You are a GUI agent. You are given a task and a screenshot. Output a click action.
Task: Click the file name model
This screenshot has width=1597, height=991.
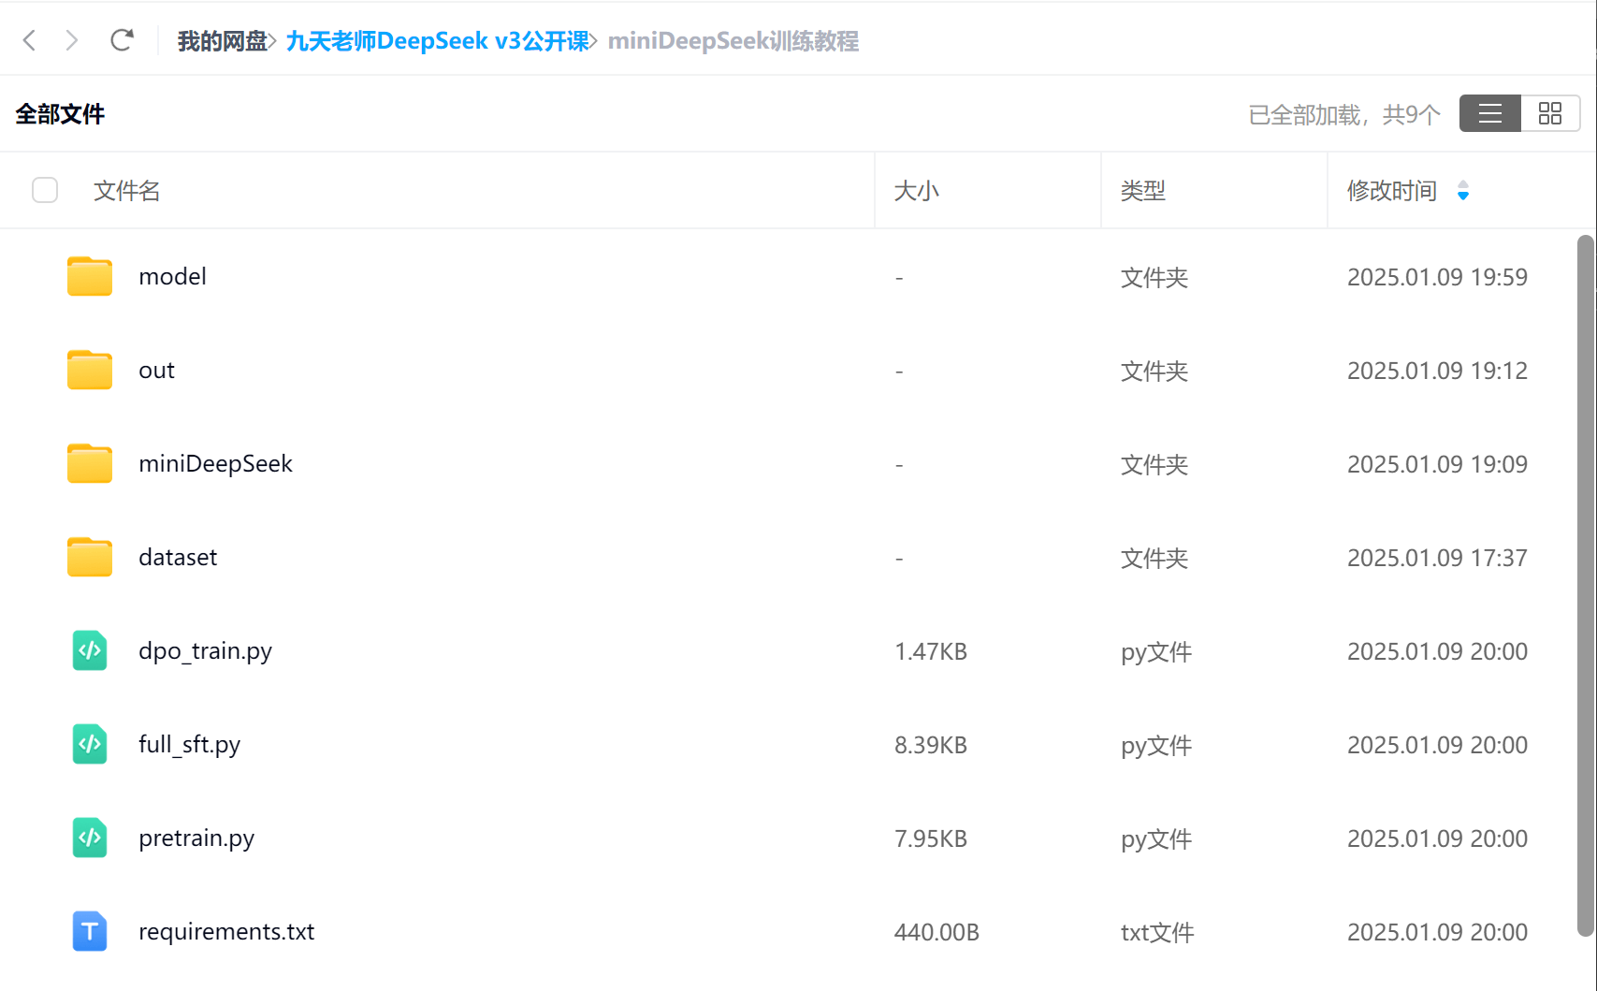click(172, 276)
